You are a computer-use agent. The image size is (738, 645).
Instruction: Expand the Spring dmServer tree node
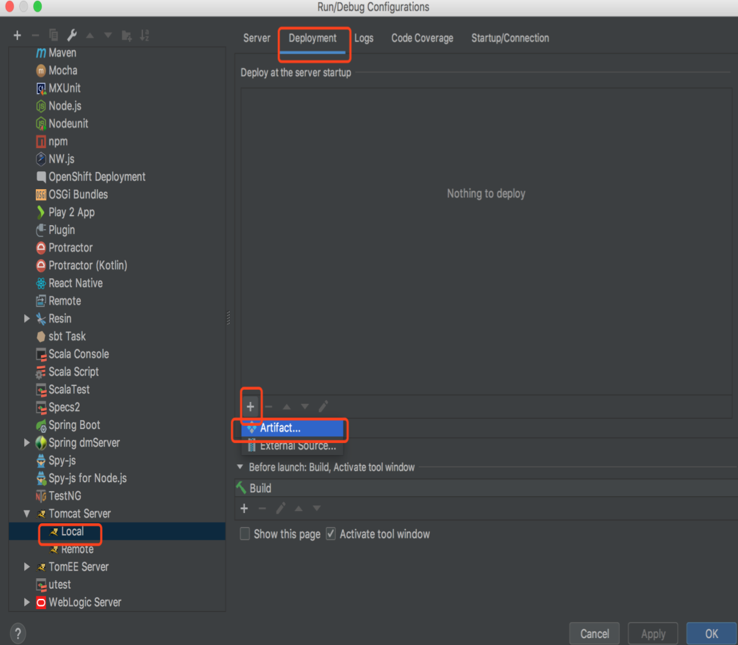pyautogui.click(x=27, y=443)
